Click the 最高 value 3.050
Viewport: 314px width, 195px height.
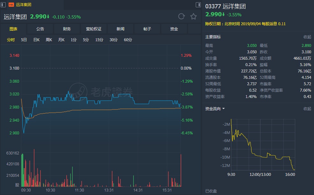pos(252,46)
